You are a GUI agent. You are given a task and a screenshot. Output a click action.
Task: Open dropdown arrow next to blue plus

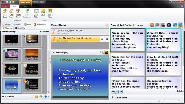tap(48, 96)
